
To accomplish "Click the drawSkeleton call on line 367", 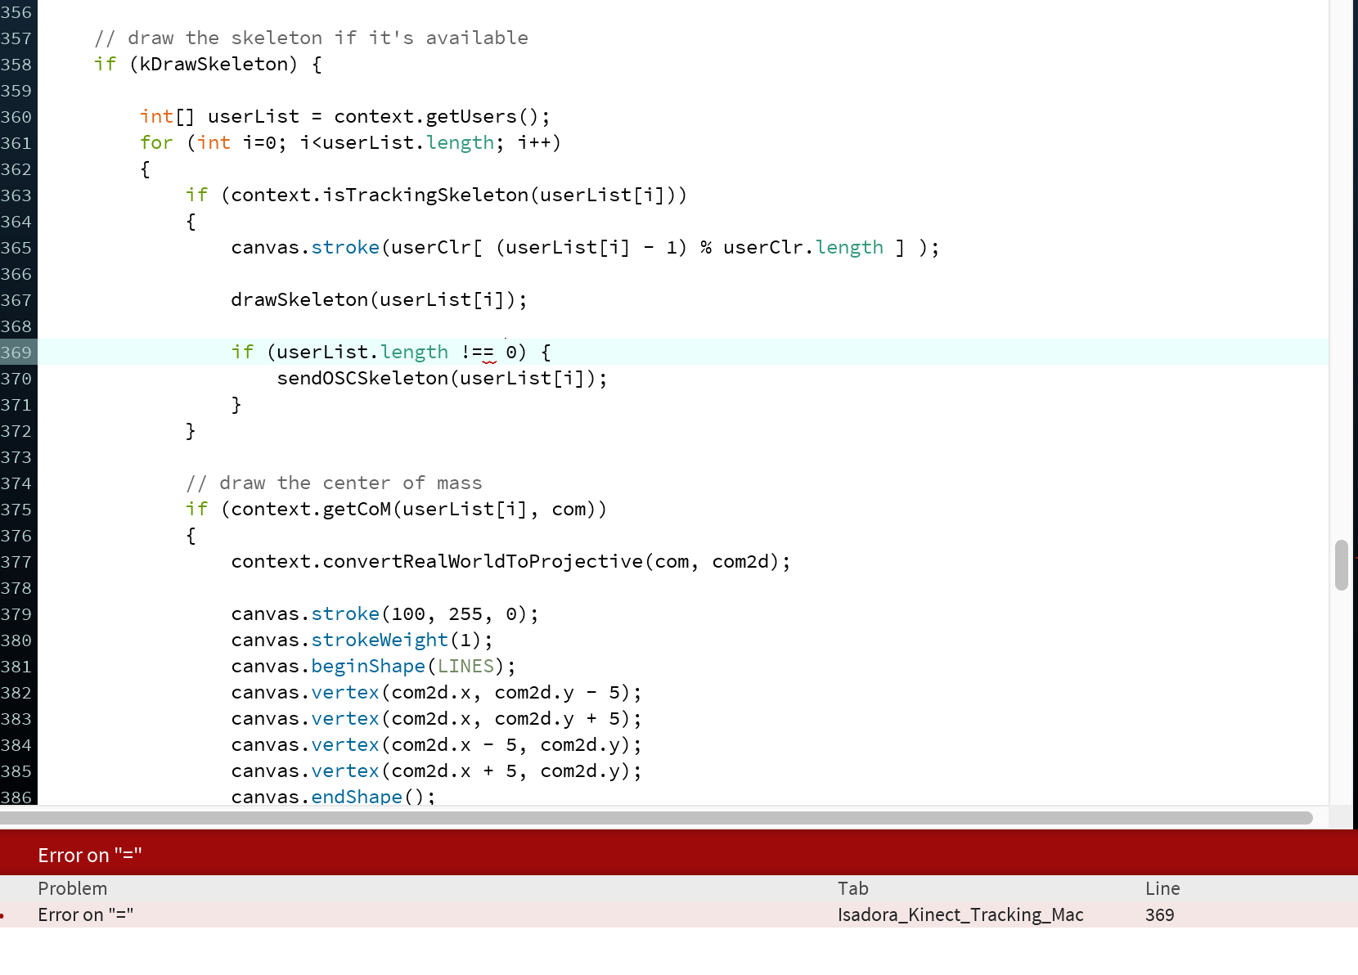I will coord(379,300).
